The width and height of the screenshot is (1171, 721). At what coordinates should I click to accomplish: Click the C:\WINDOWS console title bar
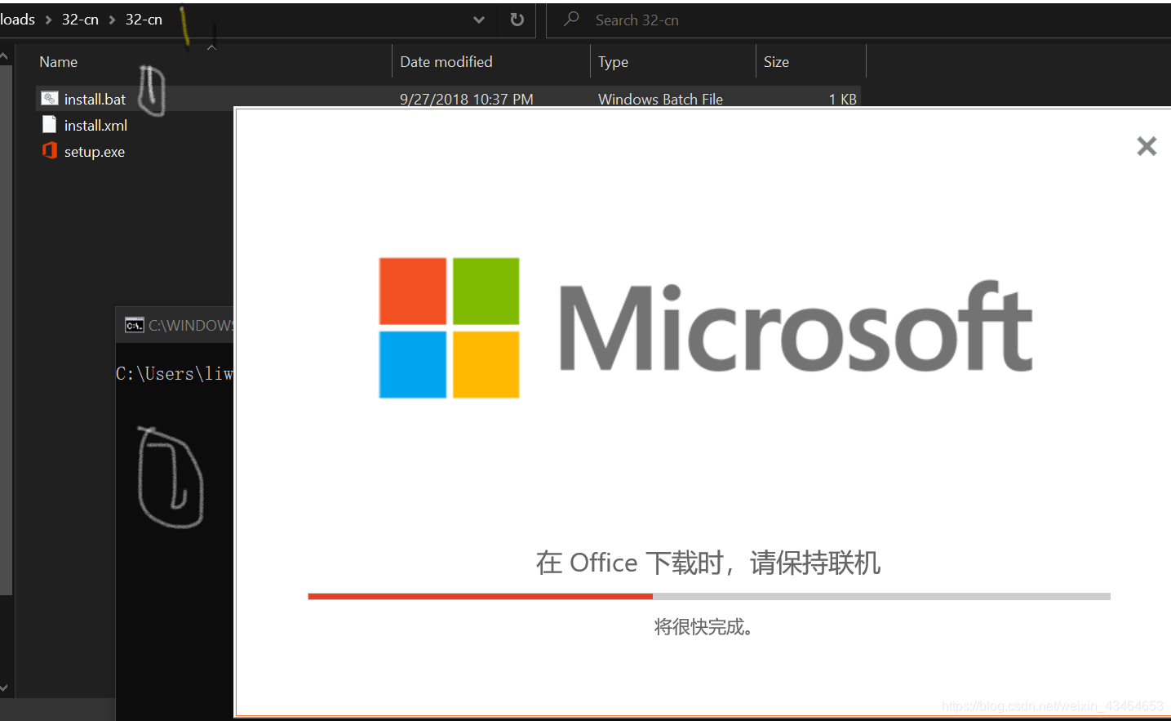coord(175,325)
